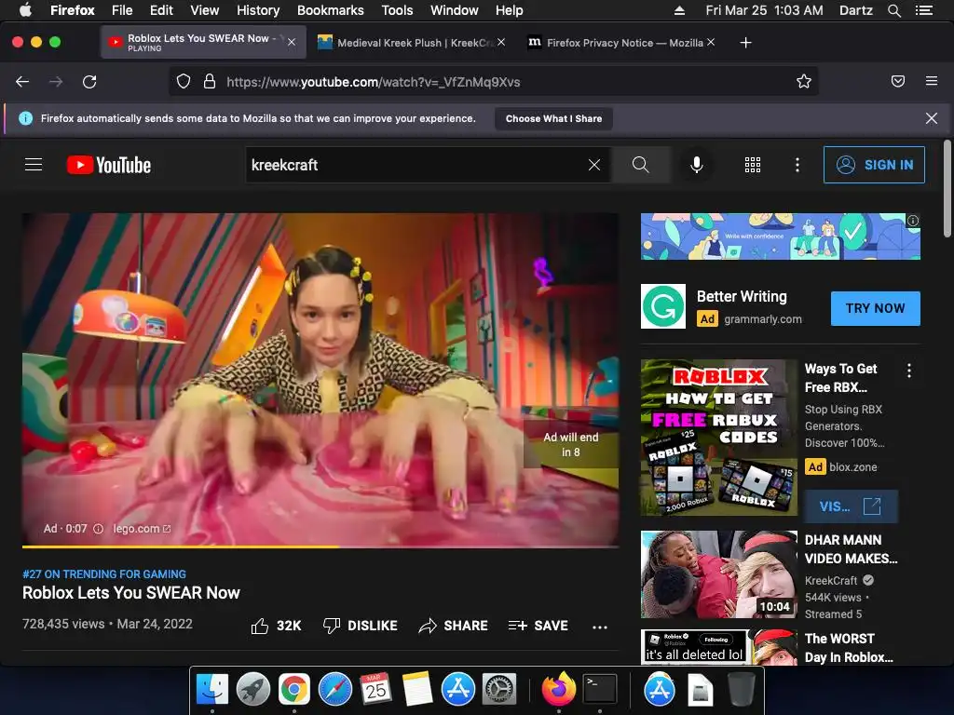Launch Chrome from the Dock
The width and height of the screenshot is (954, 715).
click(293, 690)
